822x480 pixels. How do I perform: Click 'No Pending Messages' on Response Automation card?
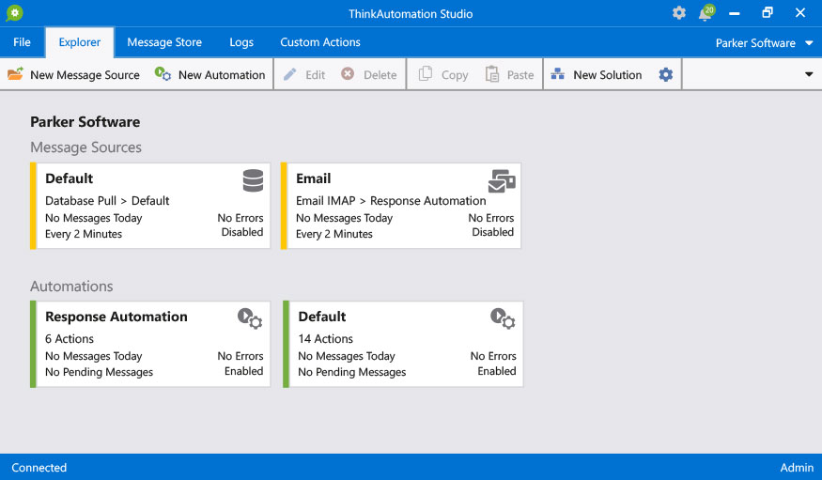pyautogui.click(x=99, y=372)
